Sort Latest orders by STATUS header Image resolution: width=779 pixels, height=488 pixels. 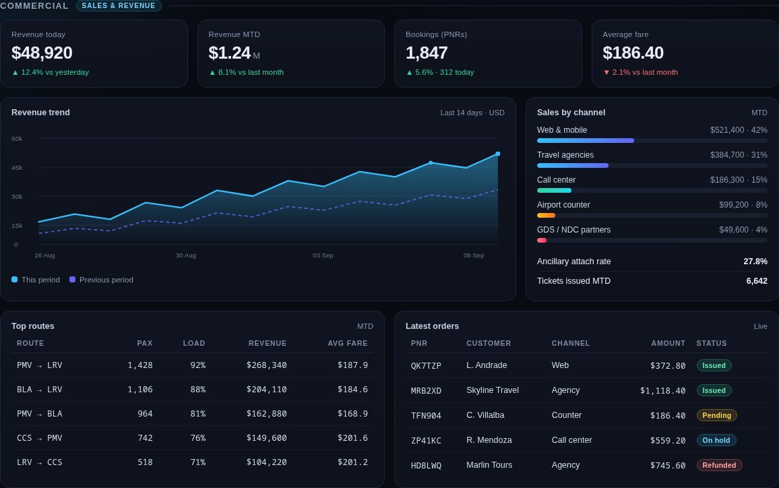(x=712, y=343)
